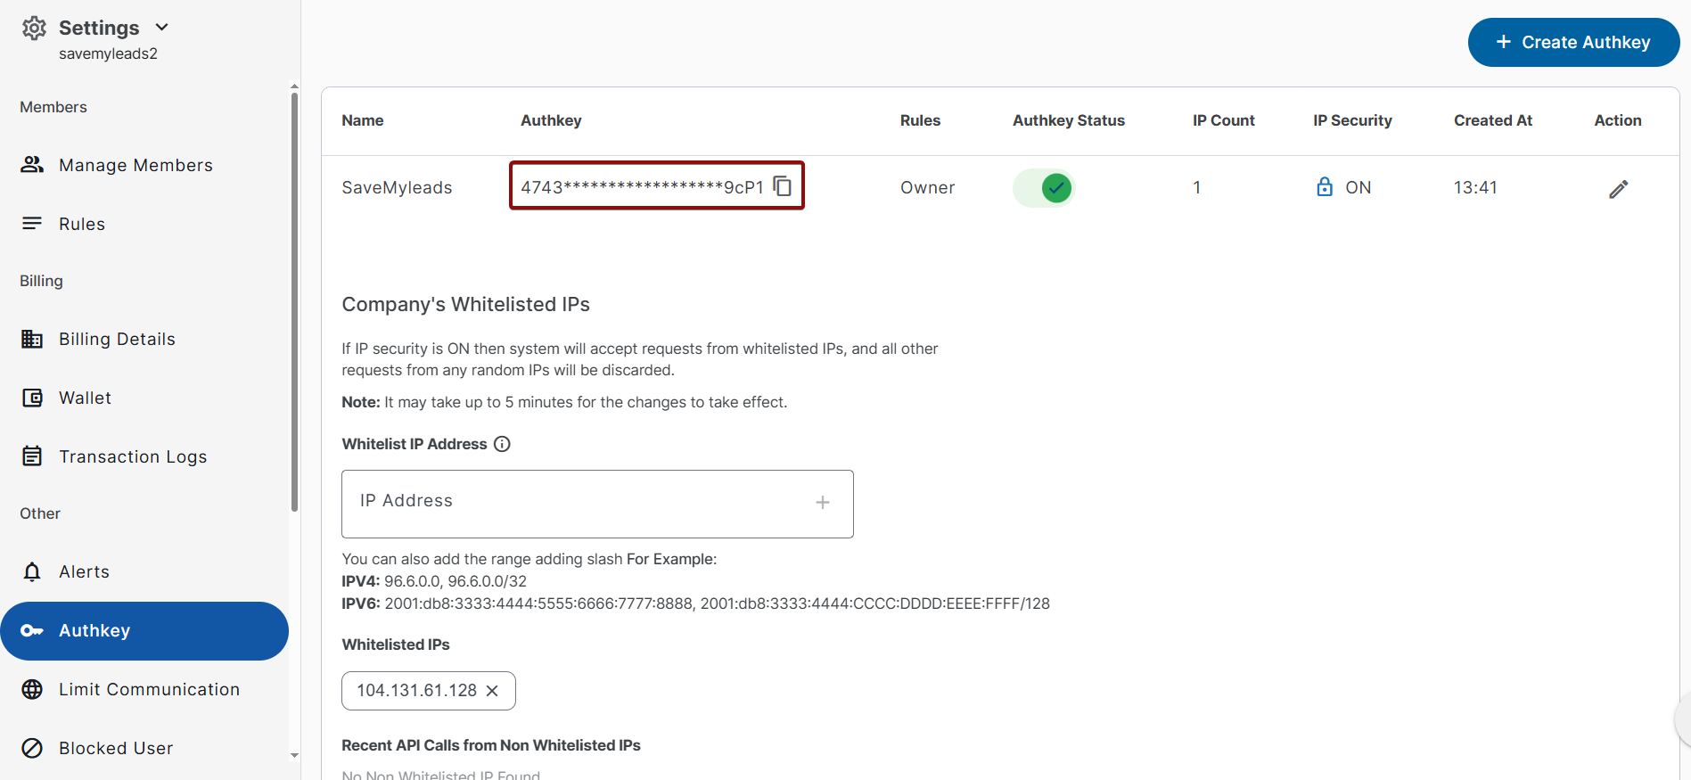Screen dimensions: 1691x780
Task: Click the plus icon in IP Address field
Action: coord(822,503)
